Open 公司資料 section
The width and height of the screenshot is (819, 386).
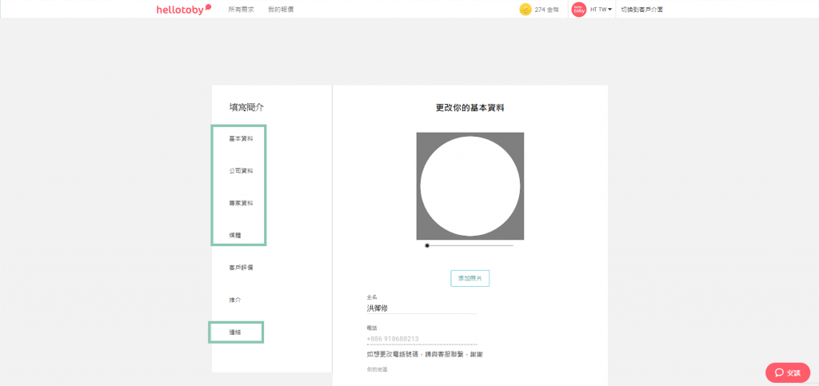click(x=241, y=171)
